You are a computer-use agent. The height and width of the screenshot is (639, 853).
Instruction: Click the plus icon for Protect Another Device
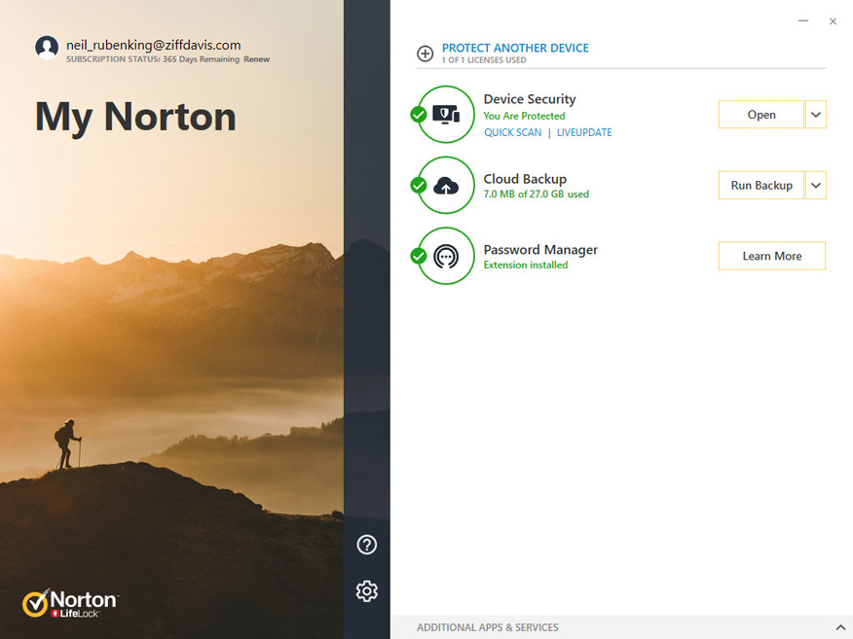425,53
